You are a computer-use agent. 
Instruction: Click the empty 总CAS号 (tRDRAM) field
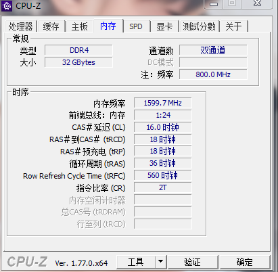tap(163, 212)
